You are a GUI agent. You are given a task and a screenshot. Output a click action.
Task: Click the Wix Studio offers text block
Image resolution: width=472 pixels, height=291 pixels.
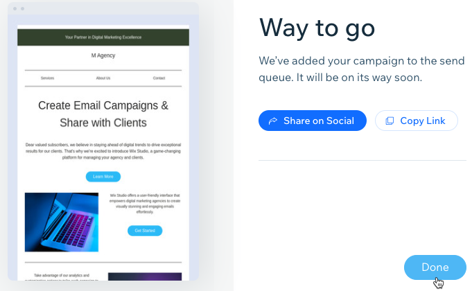145,204
